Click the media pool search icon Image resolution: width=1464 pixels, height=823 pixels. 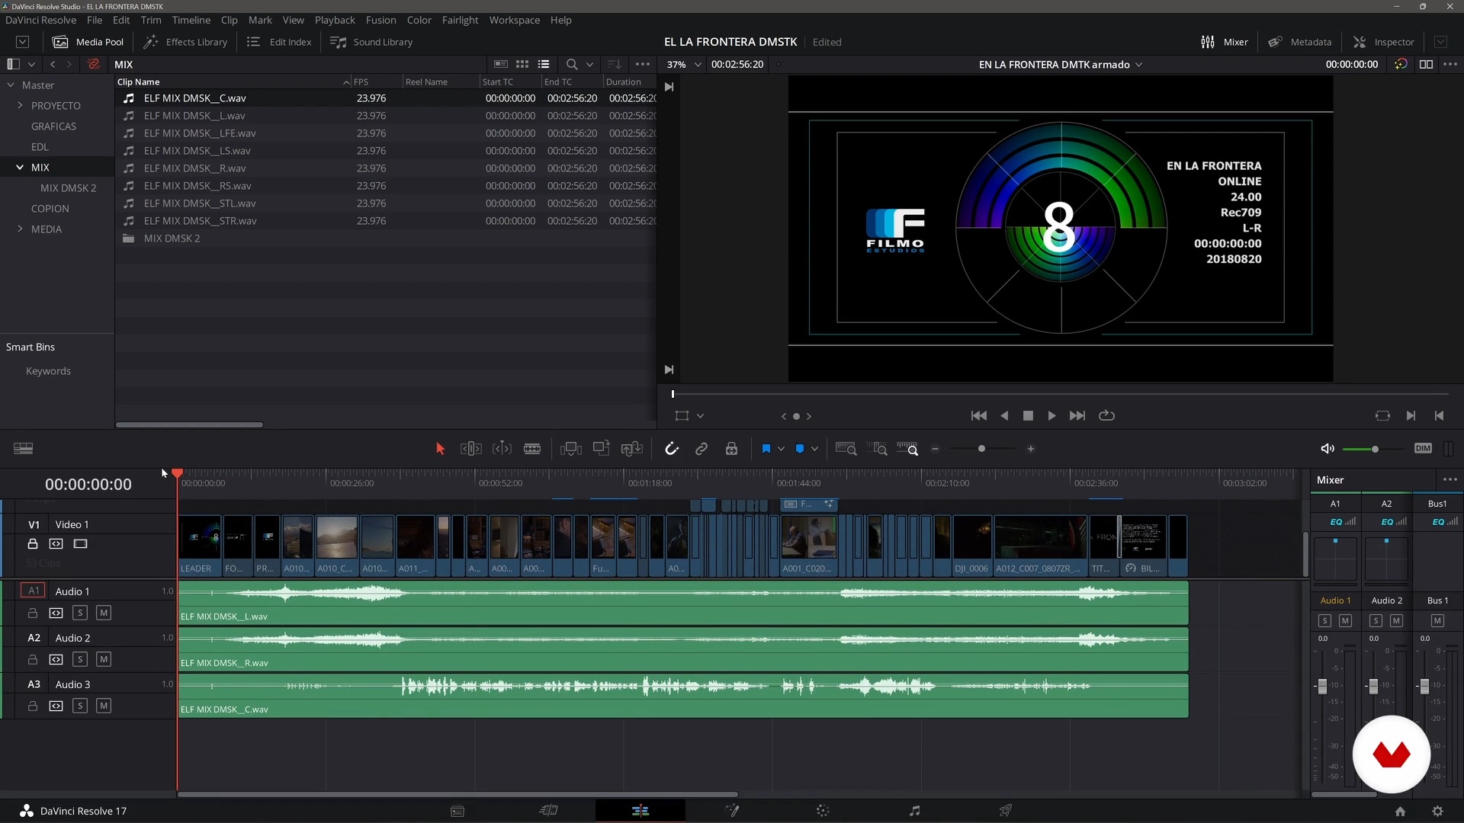[572, 65]
